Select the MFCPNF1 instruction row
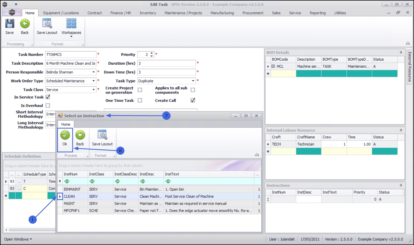 pyautogui.click(x=159, y=211)
